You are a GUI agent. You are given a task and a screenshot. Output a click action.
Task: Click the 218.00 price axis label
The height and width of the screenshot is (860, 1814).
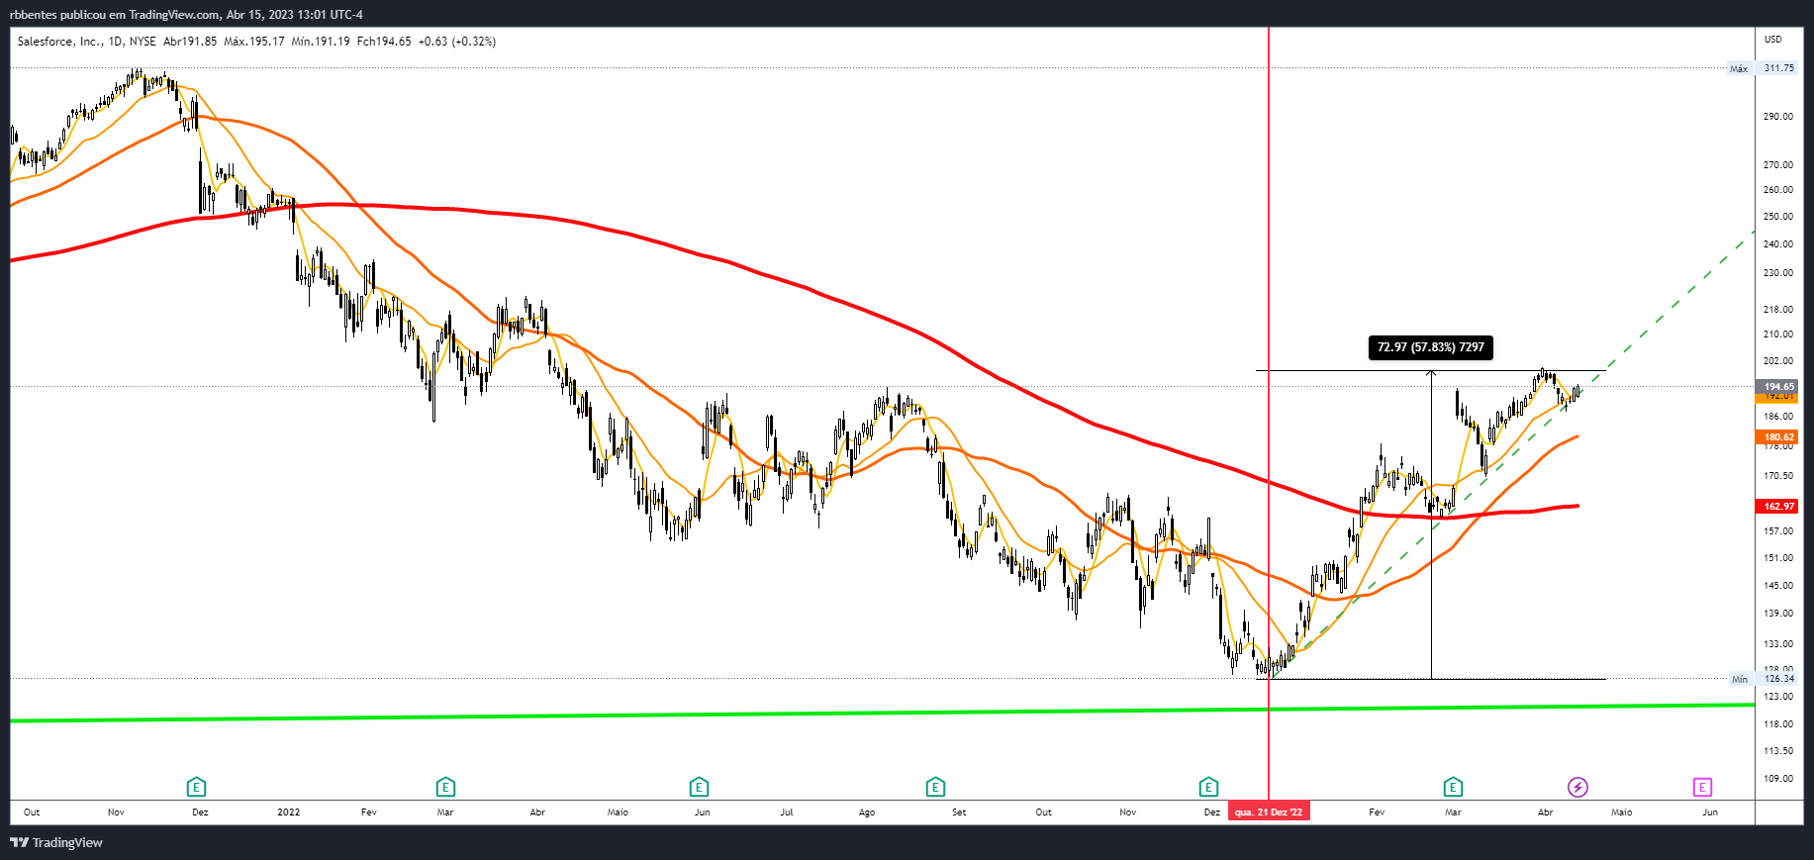click(x=1777, y=310)
